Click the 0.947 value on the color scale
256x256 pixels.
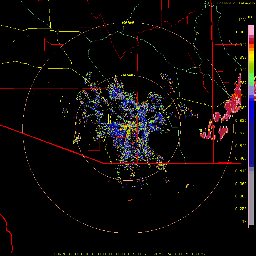click(241, 45)
